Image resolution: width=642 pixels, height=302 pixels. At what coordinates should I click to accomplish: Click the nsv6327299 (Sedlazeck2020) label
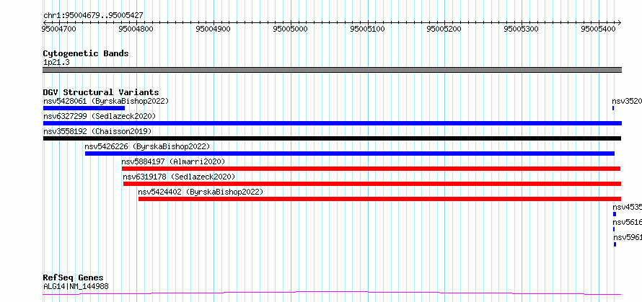click(x=100, y=116)
